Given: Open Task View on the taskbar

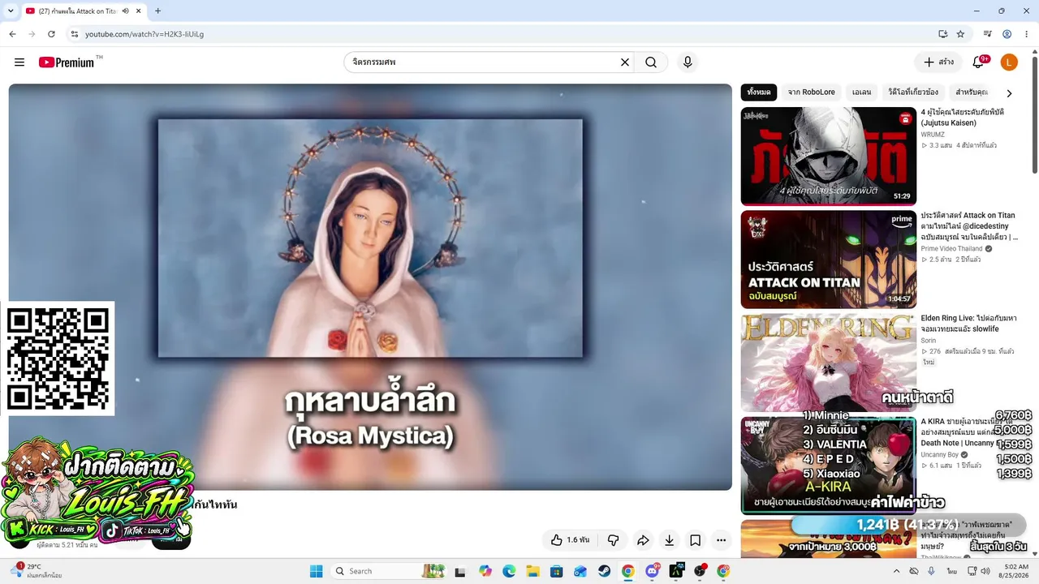Looking at the screenshot, I should point(462,571).
